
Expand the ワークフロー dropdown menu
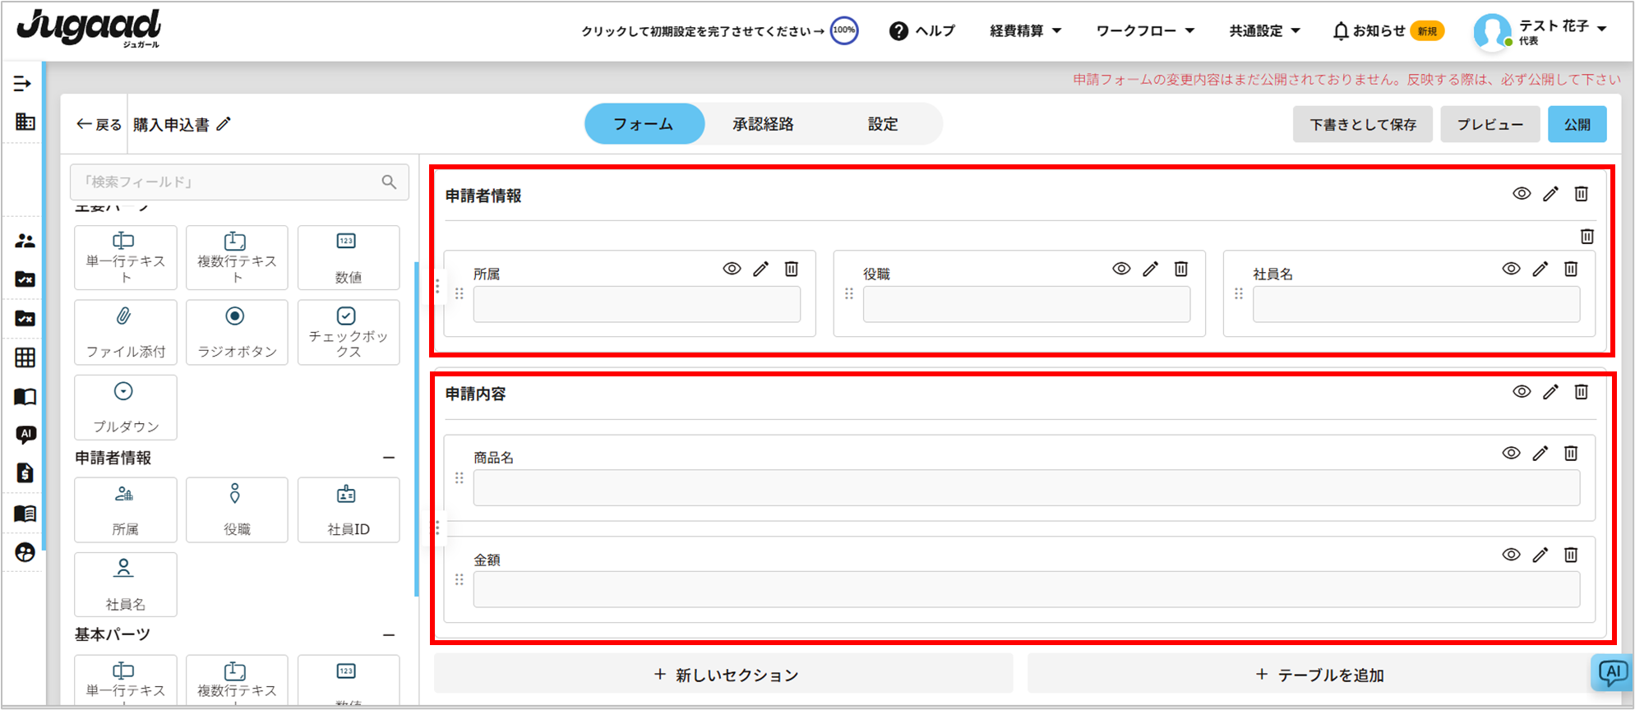pos(1144,31)
